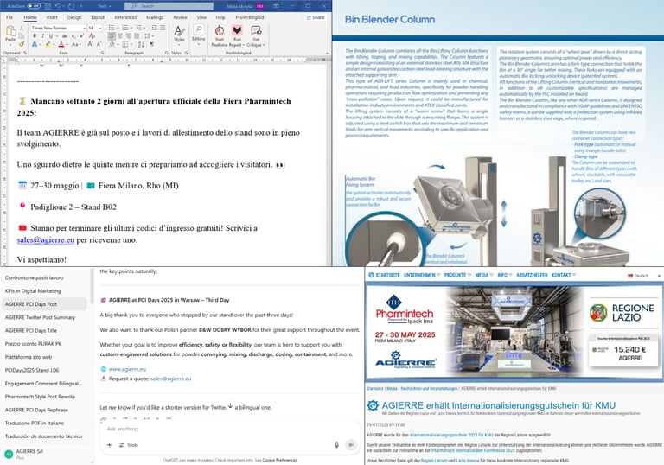Image resolution: width=664 pixels, height=465 pixels.
Task: Toggle Bold formatting in Word
Action: click(x=35, y=36)
